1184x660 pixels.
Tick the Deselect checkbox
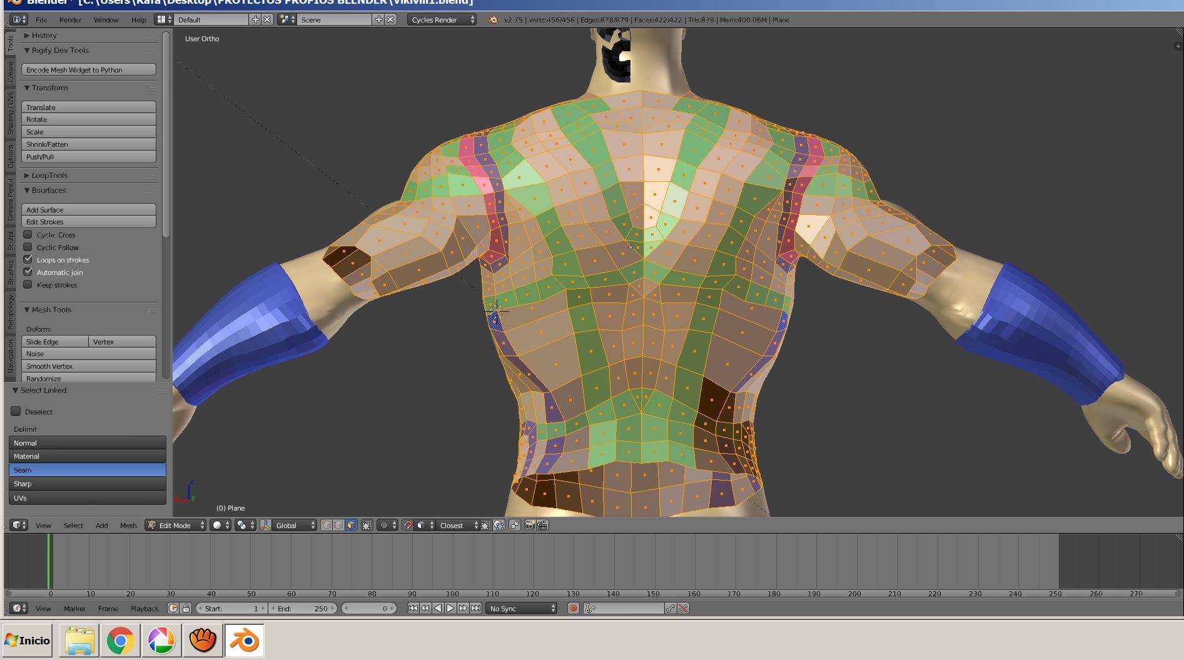pyautogui.click(x=16, y=411)
